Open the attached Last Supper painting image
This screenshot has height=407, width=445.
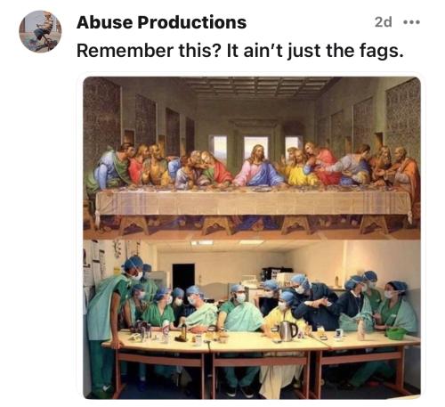[x=252, y=158]
